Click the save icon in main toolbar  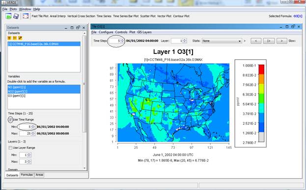16,16
